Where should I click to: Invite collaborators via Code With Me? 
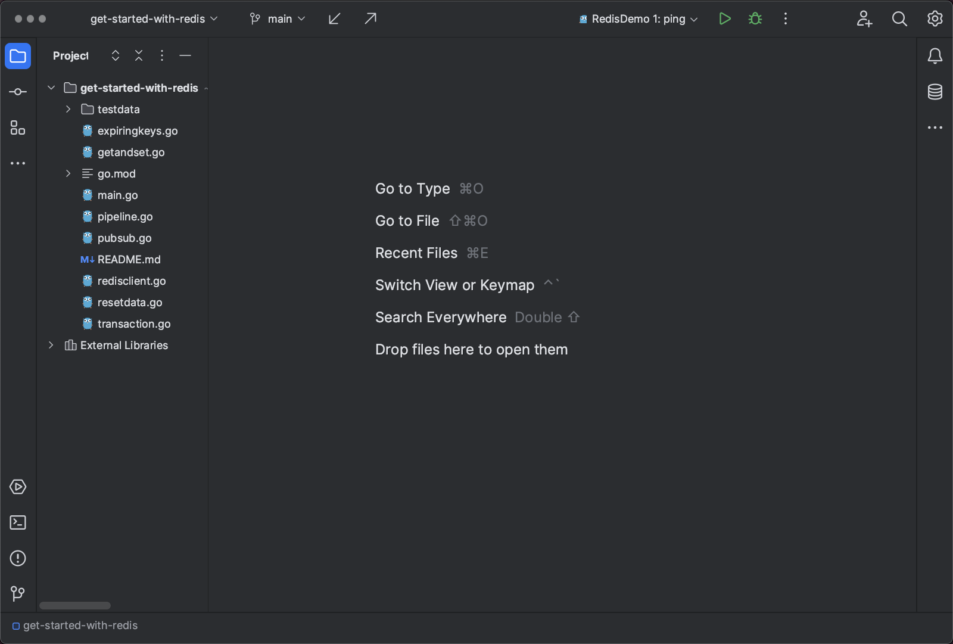(x=864, y=18)
